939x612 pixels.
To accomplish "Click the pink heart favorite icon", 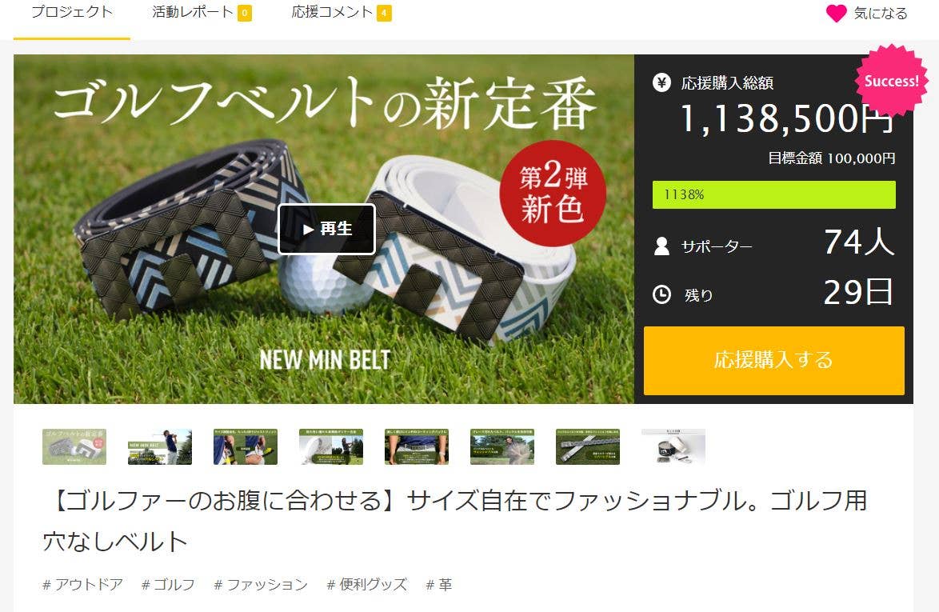I will click(x=836, y=13).
